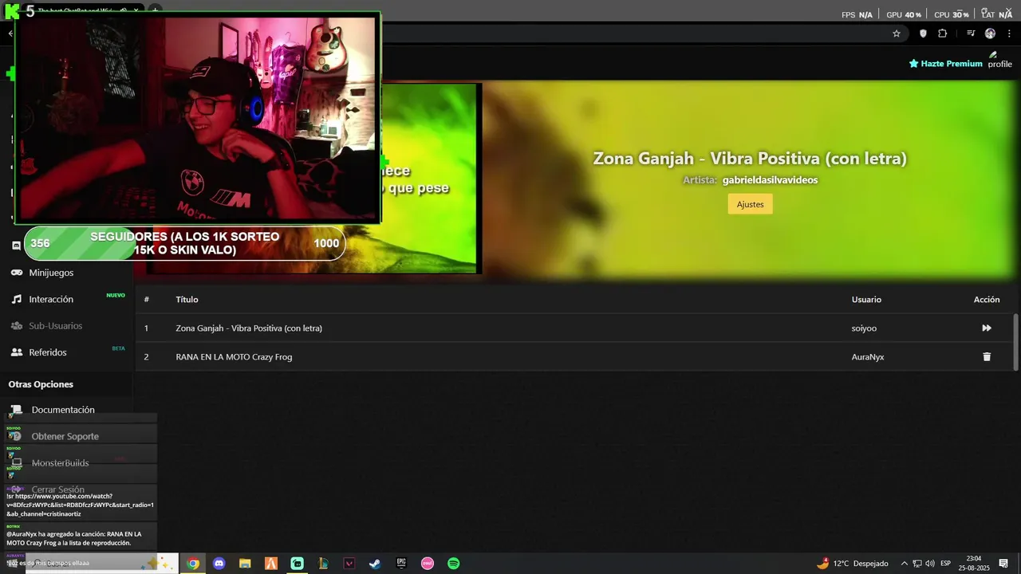Viewport: 1021px width, 574px height.
Task: Open Spotify from the taskbar
Action: [x=453, y=564]
